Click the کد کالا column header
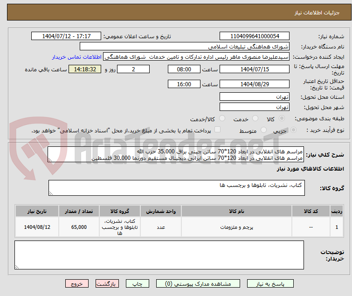352x296 pixels. pyautogui.click(x=311, y=211)
